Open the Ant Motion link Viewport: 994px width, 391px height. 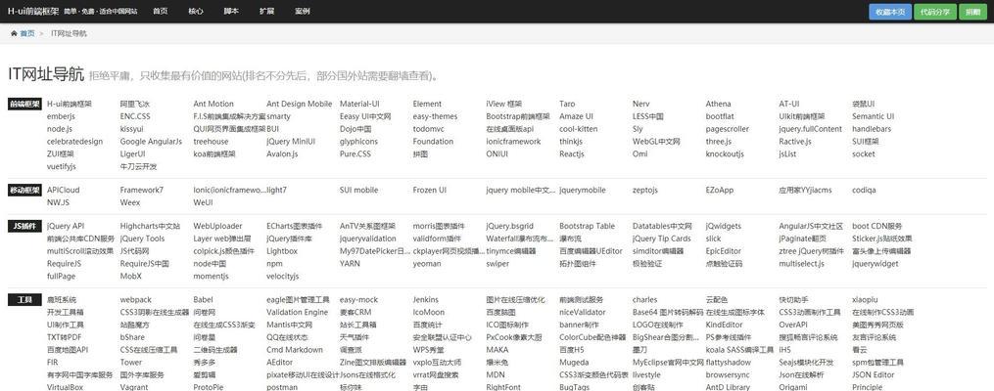coord(213,104)
